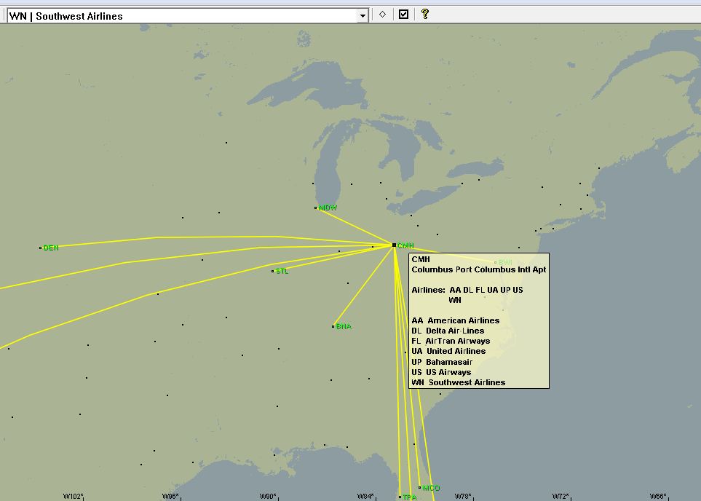Click the WN Southwest Airlines text field

(x=182, y=15)
